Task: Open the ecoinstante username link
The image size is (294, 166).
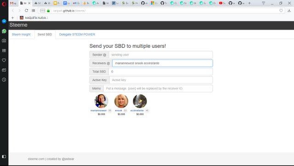Action: click(137, 110)
